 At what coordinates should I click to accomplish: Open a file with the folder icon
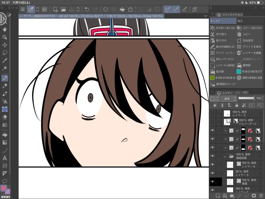coord(63,9)
